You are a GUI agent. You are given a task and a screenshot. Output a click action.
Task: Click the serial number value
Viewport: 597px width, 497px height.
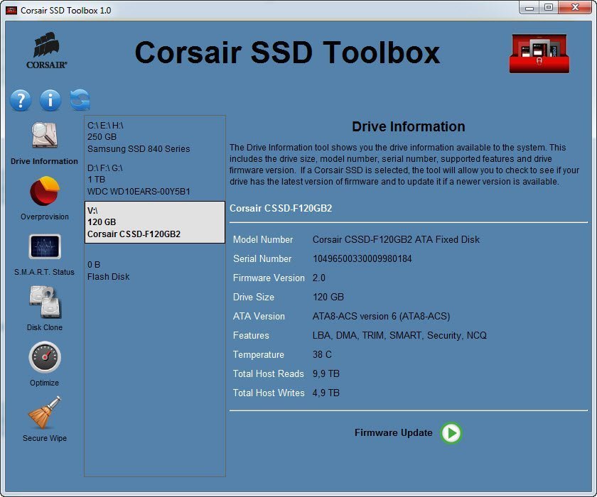(362, 259)
